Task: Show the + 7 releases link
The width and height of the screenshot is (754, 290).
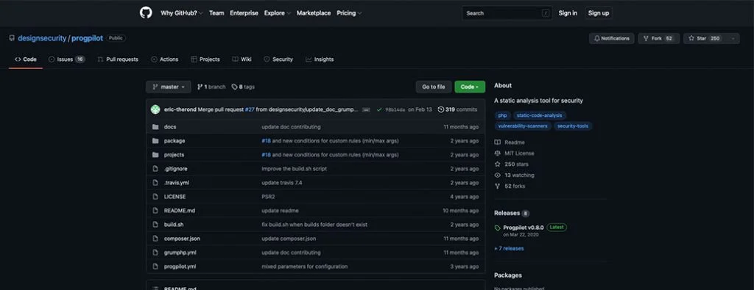Action: pos(510,248)
